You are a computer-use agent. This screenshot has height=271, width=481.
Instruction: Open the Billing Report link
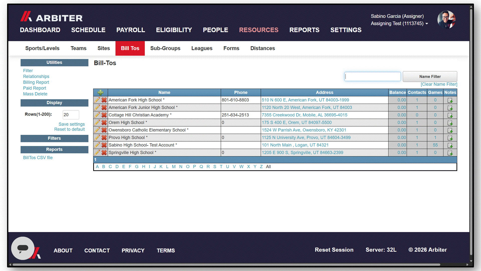pyautogui.click(x=36, y=82)
